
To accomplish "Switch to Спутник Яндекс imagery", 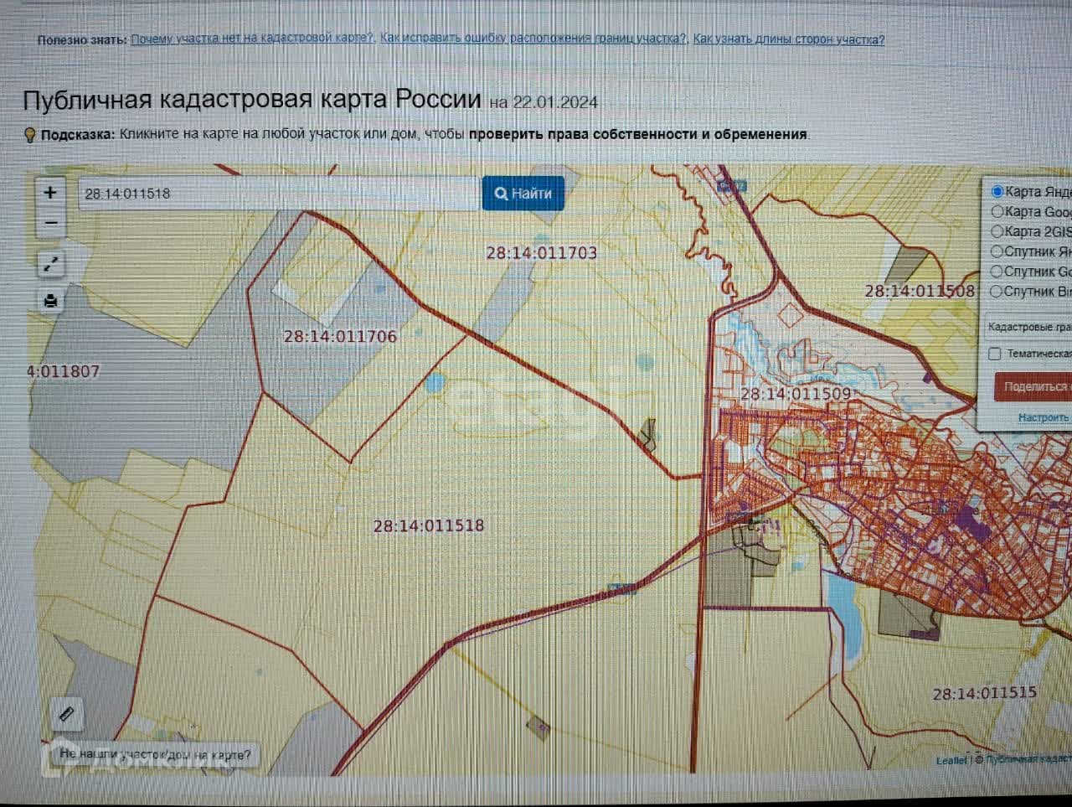I will pyautogui.click(x=997, y=251).
